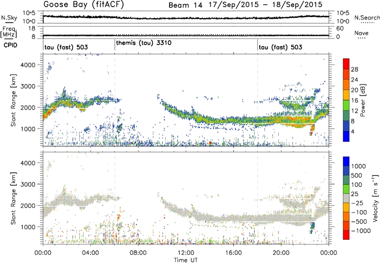The image size is (380, 263).
Task: Click the -1000 label on Velocity colorbar
Action: click(361, 231)
